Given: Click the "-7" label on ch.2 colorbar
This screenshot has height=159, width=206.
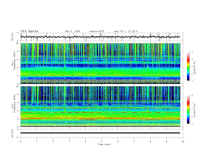Looking at the screenshot, I should [x=192, y=123].
